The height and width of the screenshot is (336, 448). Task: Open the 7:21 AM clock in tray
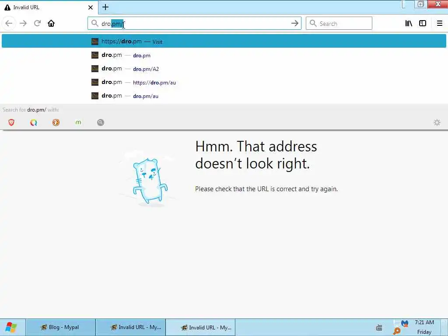click(x=424, y=322)
